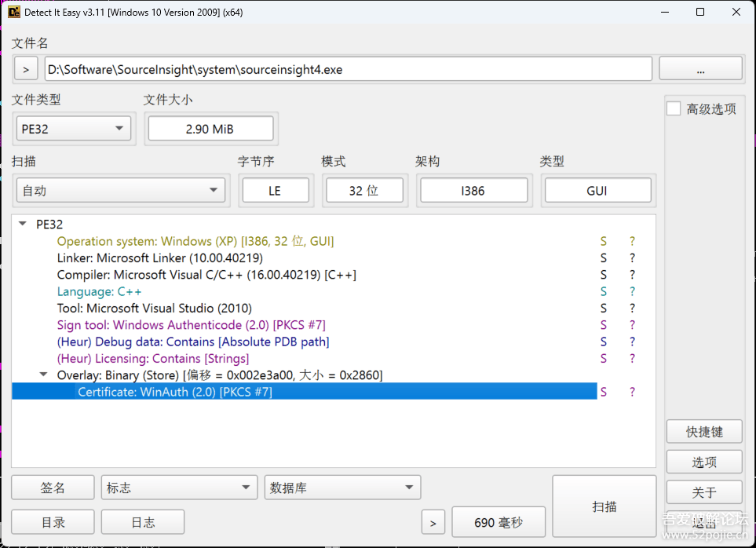This screenshot has height=548, width=756.
Task: Maximize the Detect It Easy window
Action: pos(700,12)
